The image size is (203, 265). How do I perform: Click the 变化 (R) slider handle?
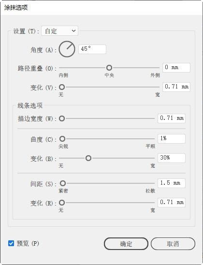[62, 203]
